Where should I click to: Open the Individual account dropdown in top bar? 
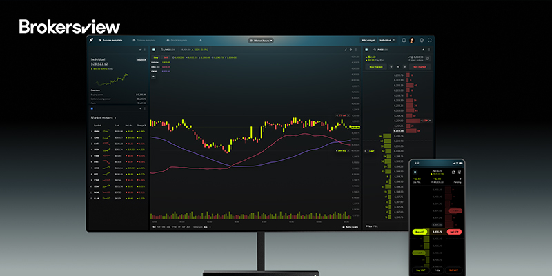click(387, 41)
